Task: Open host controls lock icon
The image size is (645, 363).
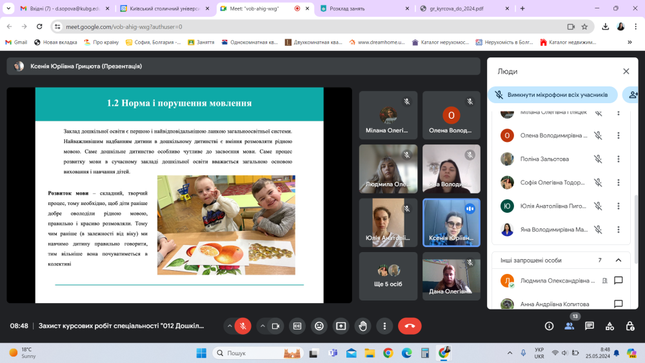Action: pyautogui.click(x=630, y=326)
